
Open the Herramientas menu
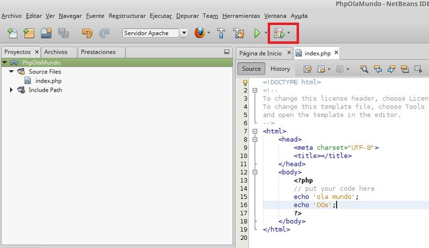point(241,16)
